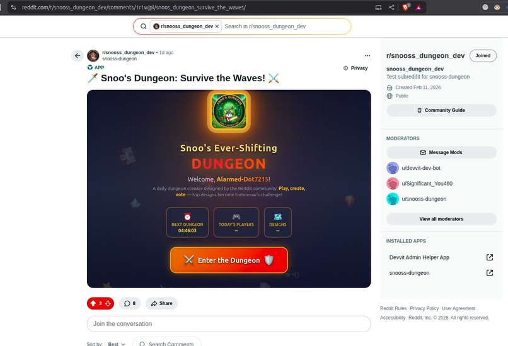The height and width of the screenshot is (346, 508).
Task: Click the Search Comments field
Action: click(x=167, y=343)
